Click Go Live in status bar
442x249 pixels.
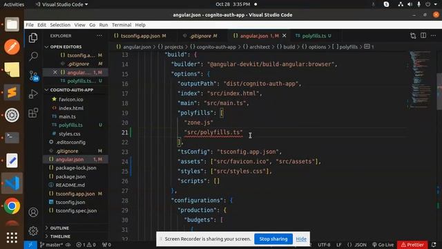(x=383, y=245)
